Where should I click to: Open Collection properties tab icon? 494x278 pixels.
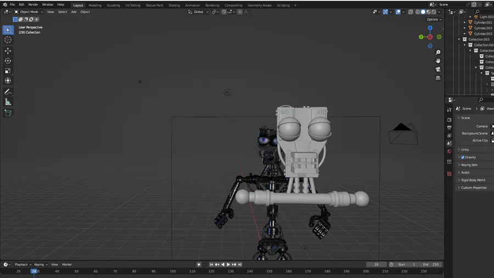pyautogui.click(x=449, y=162)
